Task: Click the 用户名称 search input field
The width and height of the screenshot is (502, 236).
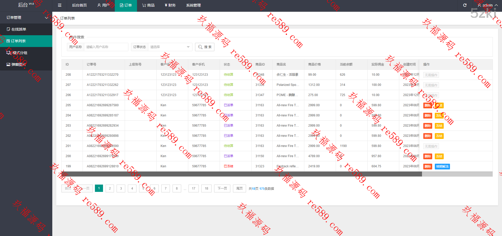Action: (x=106, y=47)
